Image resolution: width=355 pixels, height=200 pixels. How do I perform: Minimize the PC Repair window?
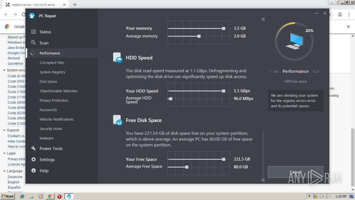(316, 13)
